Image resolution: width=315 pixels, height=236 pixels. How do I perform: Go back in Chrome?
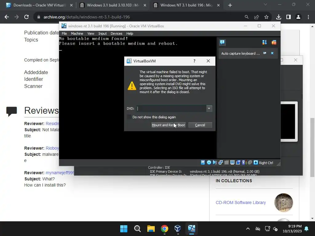pos(7,17)
